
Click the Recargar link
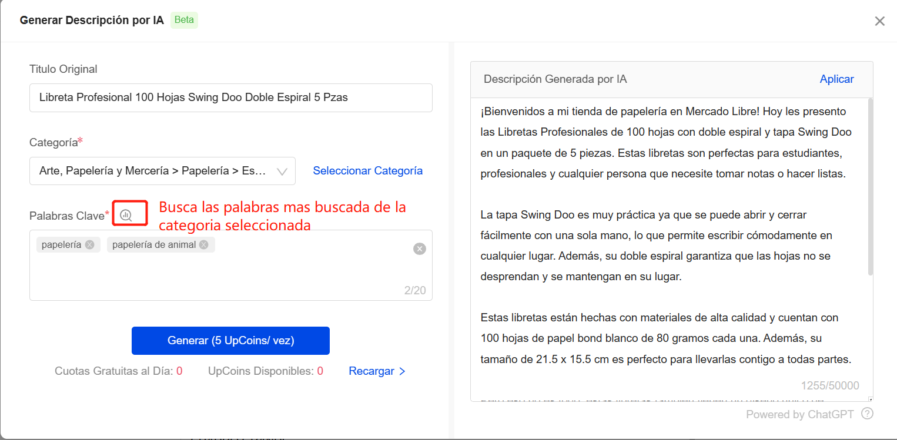click(371, 371)
